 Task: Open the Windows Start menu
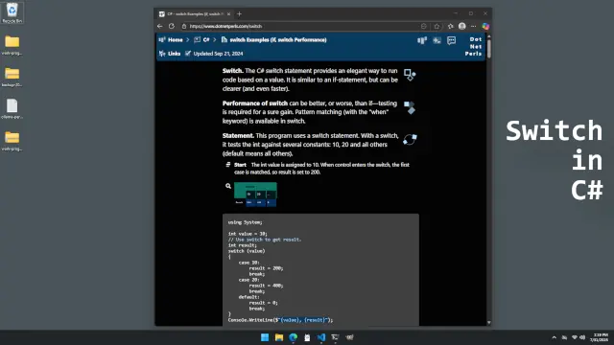click(265, 337)
